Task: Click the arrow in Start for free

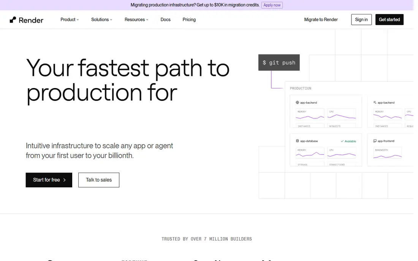Action: point(65,180)
